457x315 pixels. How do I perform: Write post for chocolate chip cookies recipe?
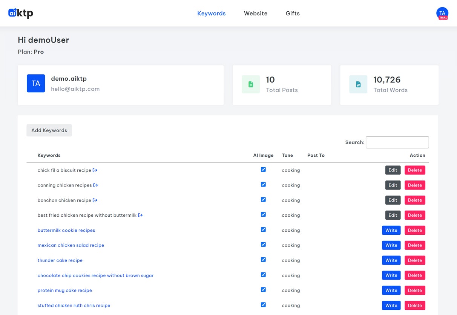coord(391,275)
